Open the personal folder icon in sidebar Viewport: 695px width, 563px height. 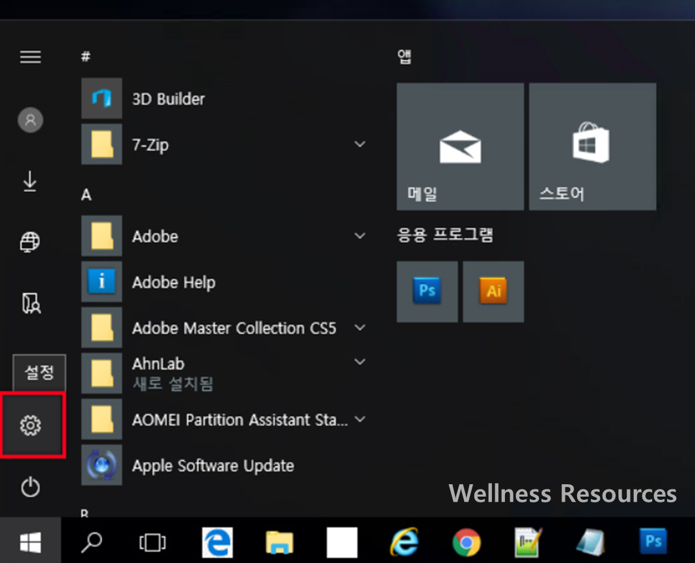pyautogui.click(x=31, y=303)
